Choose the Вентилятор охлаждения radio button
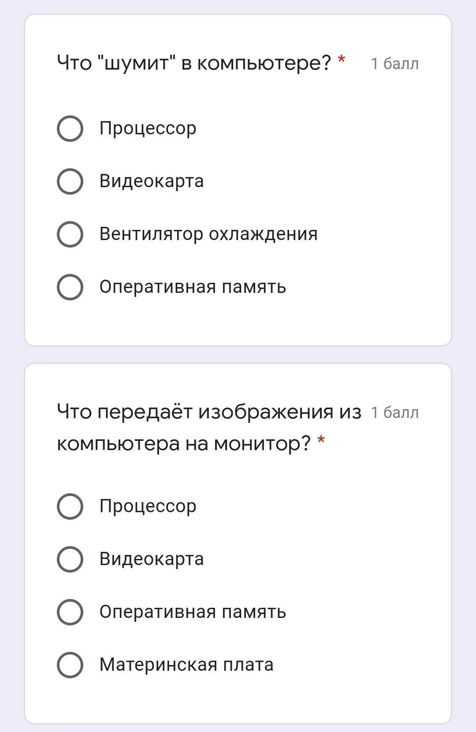 coord(70,234)
